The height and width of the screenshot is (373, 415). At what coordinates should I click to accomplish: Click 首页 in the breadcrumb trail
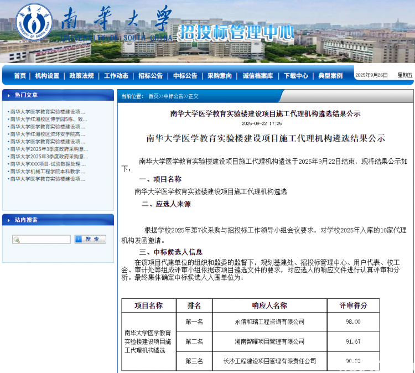[x=153, y=96]
